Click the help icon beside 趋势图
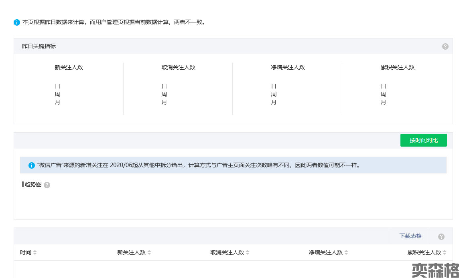The image size is (459, 278). point(47,185)
